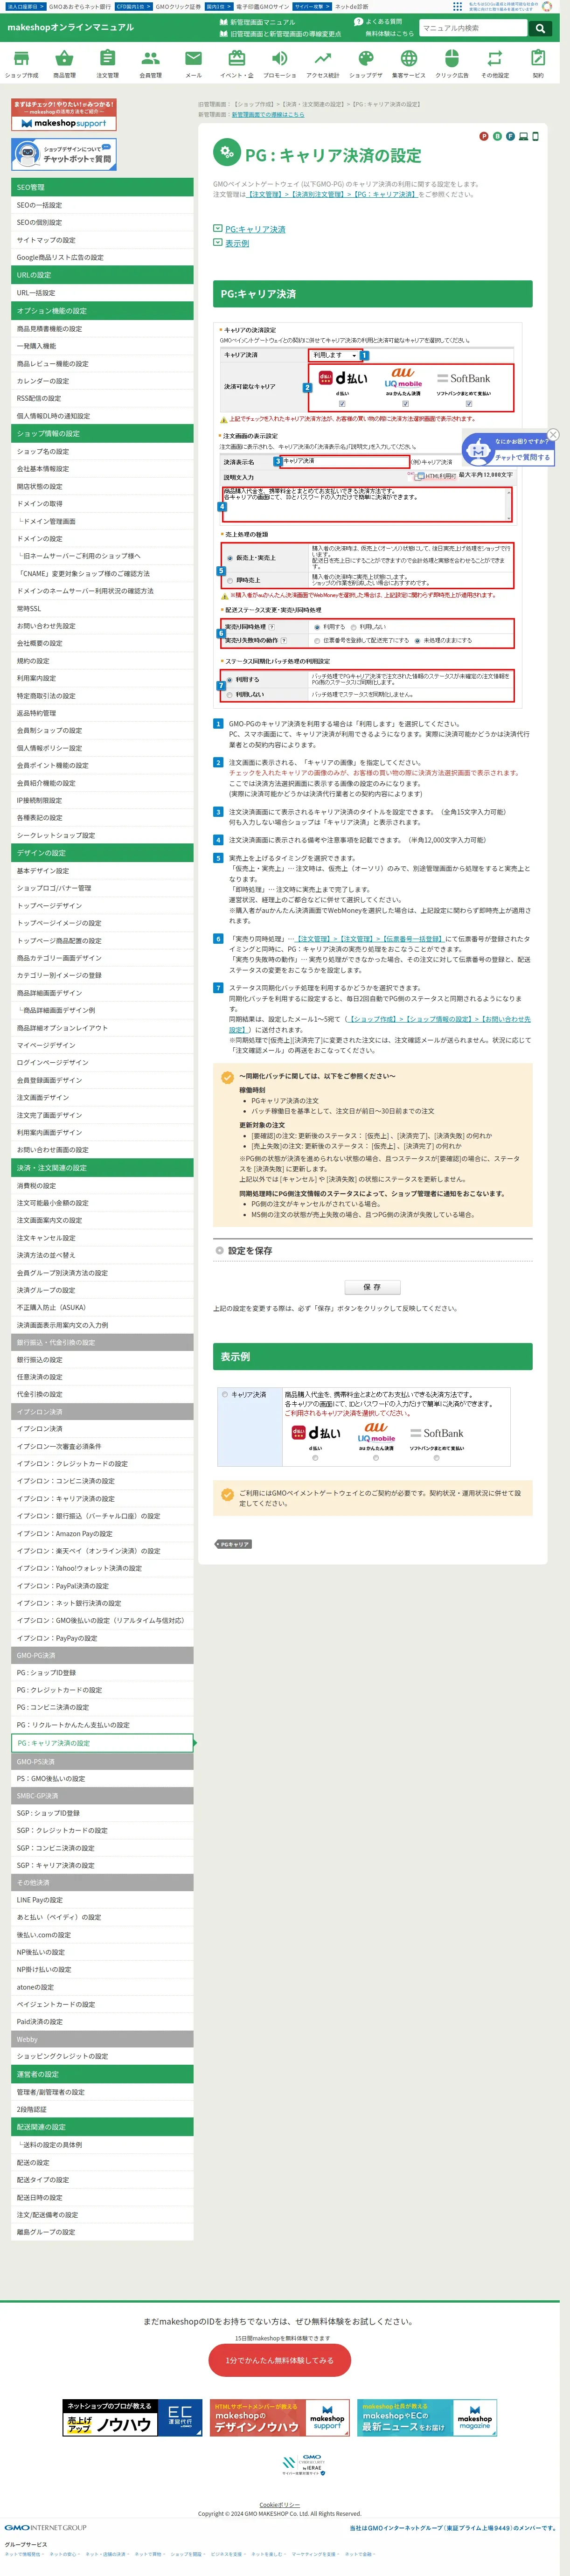Viewport: 570px width, 2576px height.
Task: Open the 利用します carrier dropdown
Action: point(334,355)
